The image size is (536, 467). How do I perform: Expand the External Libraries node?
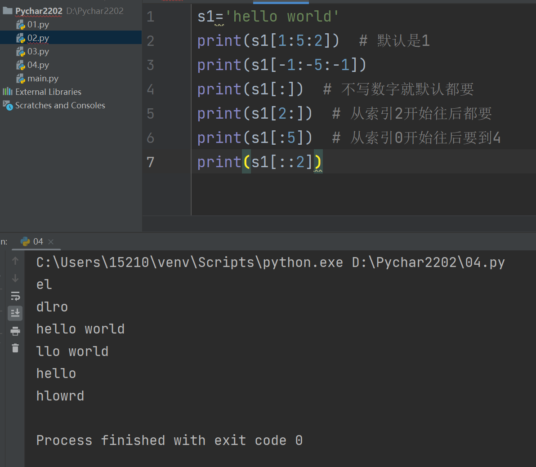click(x=48, y=92)
